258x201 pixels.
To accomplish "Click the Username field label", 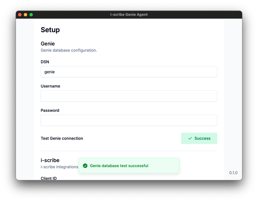I will pos(50,86).
